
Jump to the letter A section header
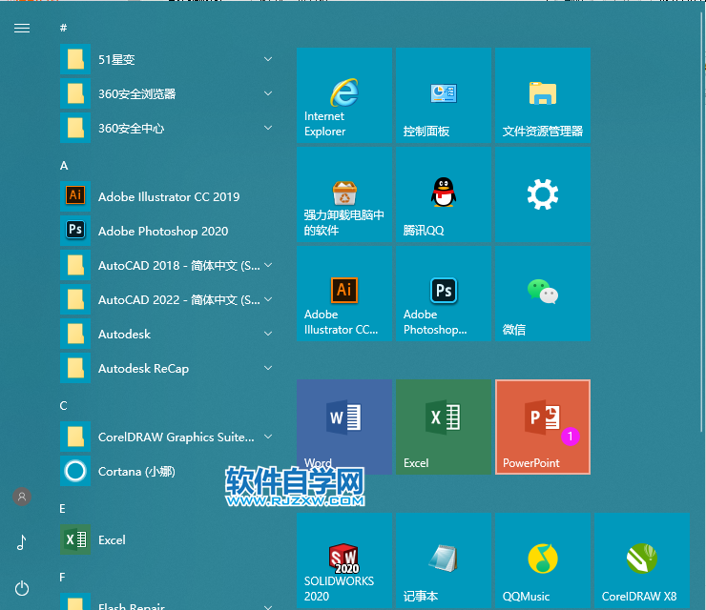64,165
